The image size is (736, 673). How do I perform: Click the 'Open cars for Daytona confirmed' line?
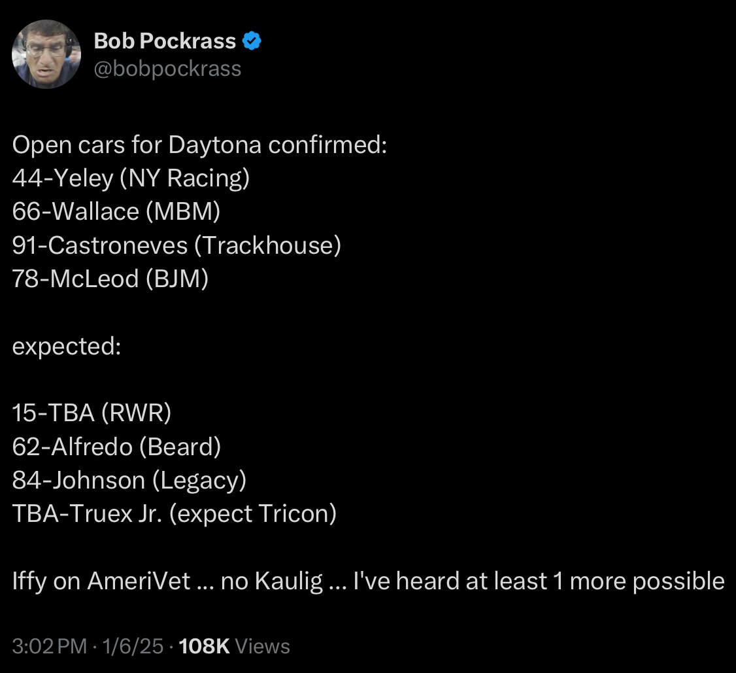200,145
